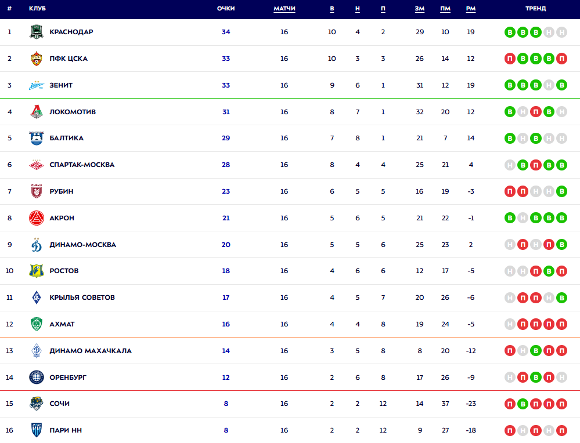Click the РМ goal difference header
This screenshot has width=580, height=443.
471,9
